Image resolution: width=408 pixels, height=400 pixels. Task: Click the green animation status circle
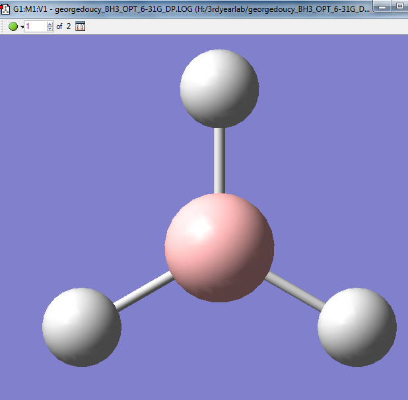(x=13, y=26)
